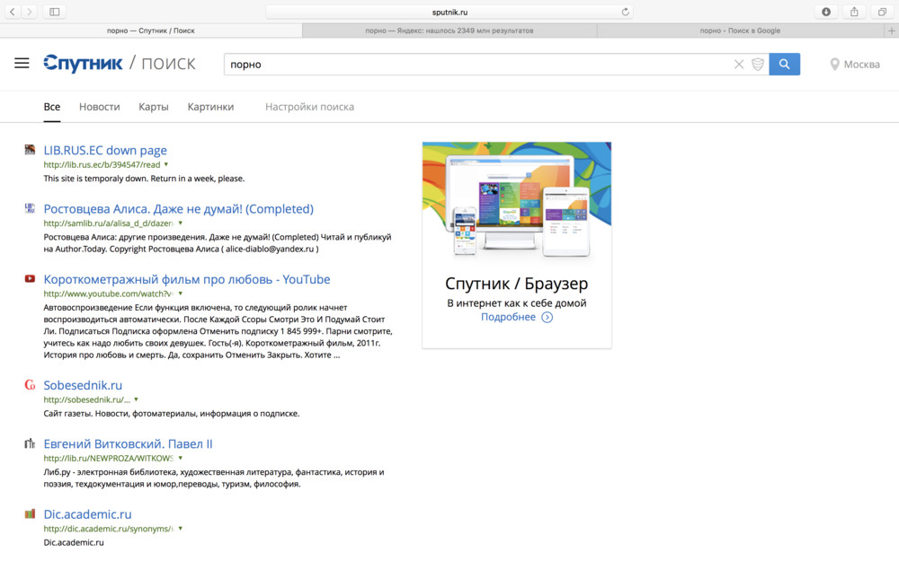Click the Подробнее link in browser promo

(508, 317)
